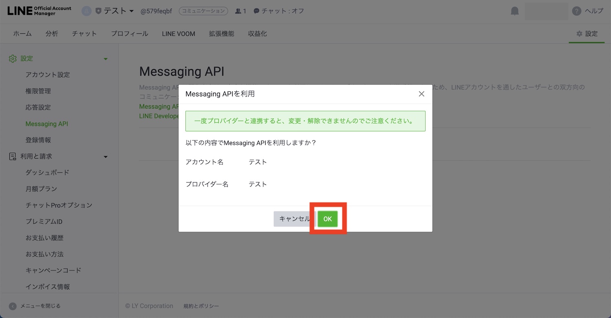Click the アカウント名 label in the dialog
This screenshot has width=611, height=318.
(x=204, y=162)
